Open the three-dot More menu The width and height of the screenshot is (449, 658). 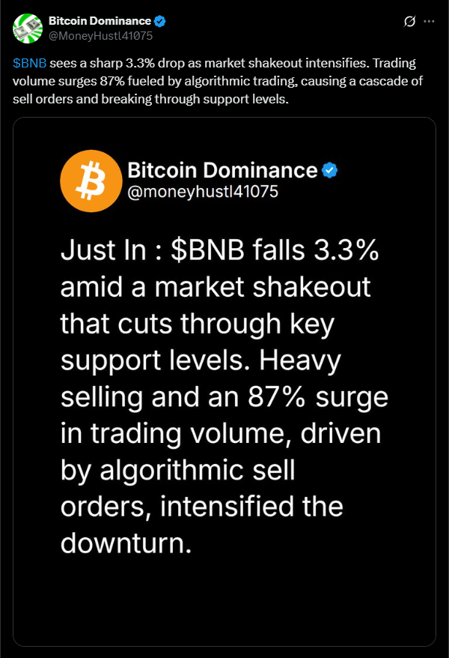(x=429, y=22)
